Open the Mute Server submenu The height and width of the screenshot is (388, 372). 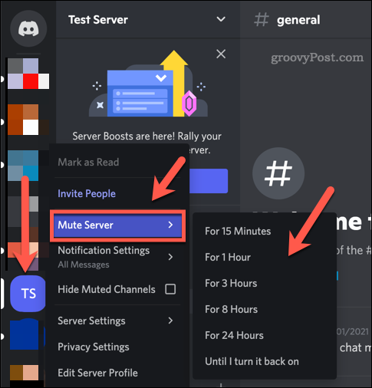pyautogui.click(x=117, y=225)
